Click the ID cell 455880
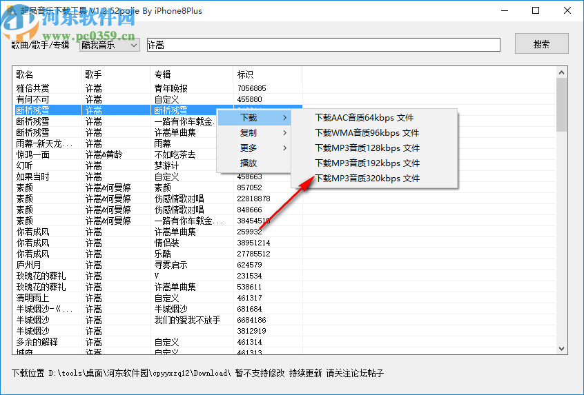The width and height of the screenshot is (584, 395). (249, 100)
